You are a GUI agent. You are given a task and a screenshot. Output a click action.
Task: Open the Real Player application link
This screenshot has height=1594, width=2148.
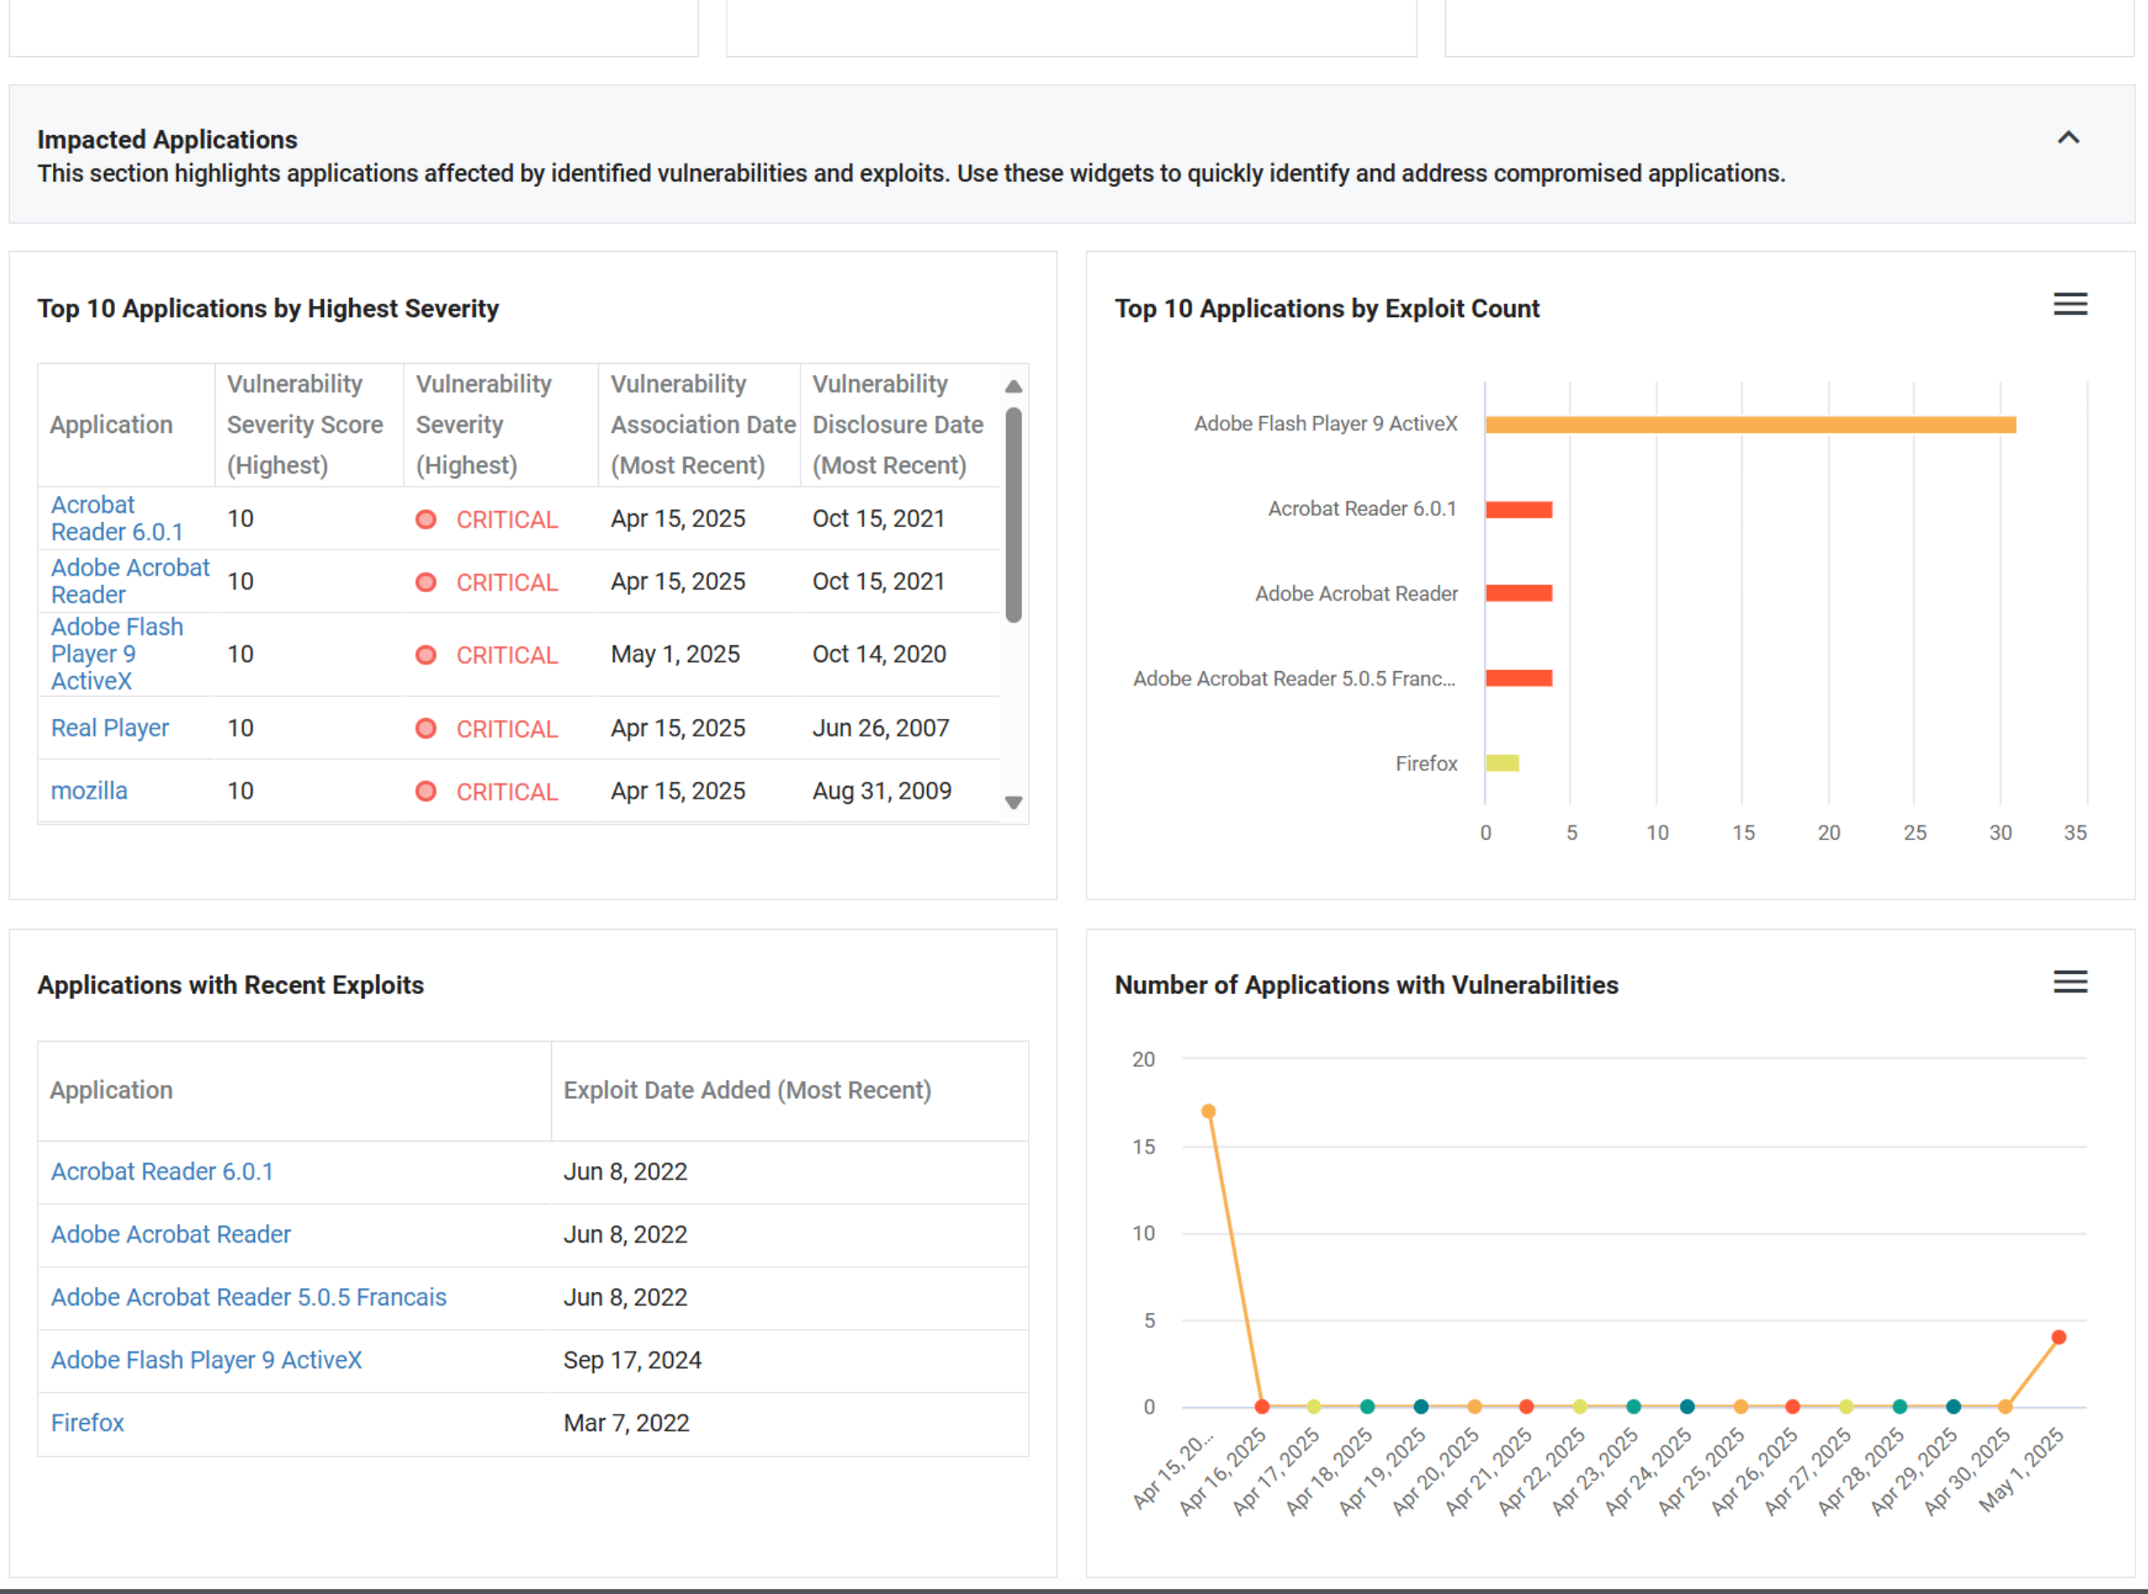coord(109,727)
